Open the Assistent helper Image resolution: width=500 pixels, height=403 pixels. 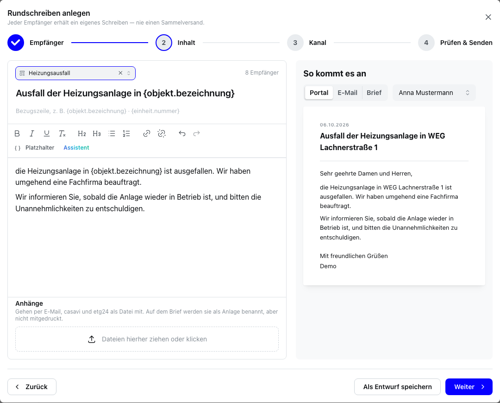tap(76, 148)
